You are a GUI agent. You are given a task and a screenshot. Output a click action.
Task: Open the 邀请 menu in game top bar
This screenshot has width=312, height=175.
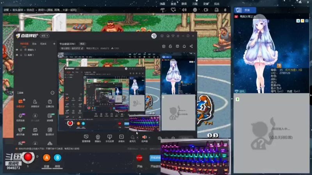[173, 4]
